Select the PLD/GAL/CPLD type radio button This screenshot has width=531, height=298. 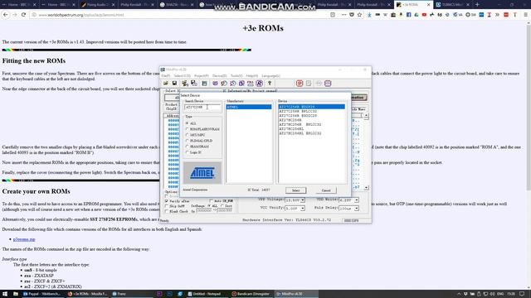[x=187, y=141]
